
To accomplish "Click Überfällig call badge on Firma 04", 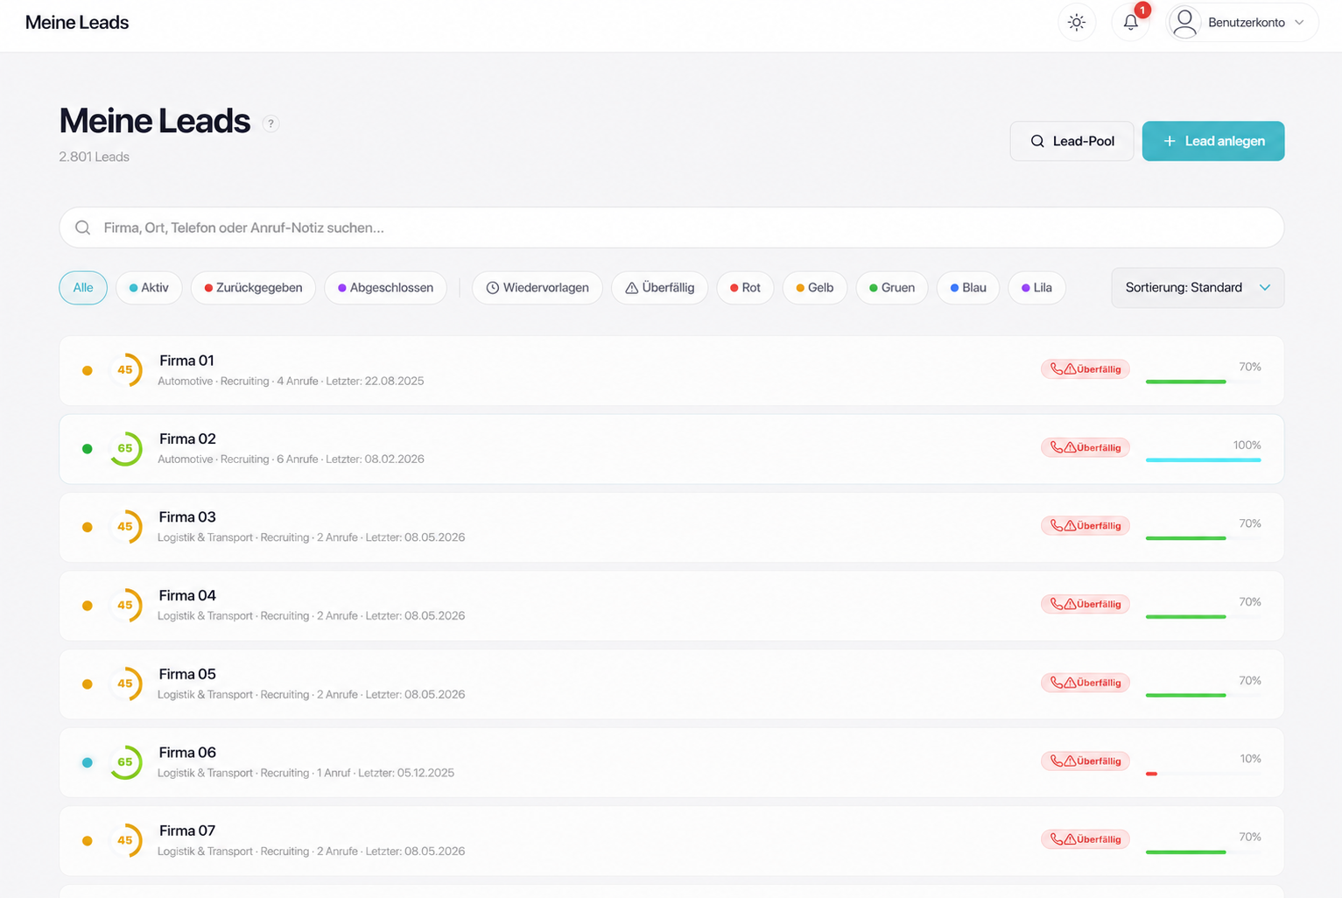I will point(1086,604).
